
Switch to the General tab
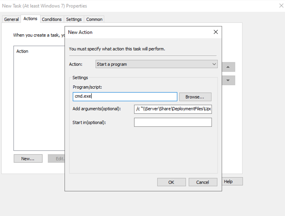point(11,19)
